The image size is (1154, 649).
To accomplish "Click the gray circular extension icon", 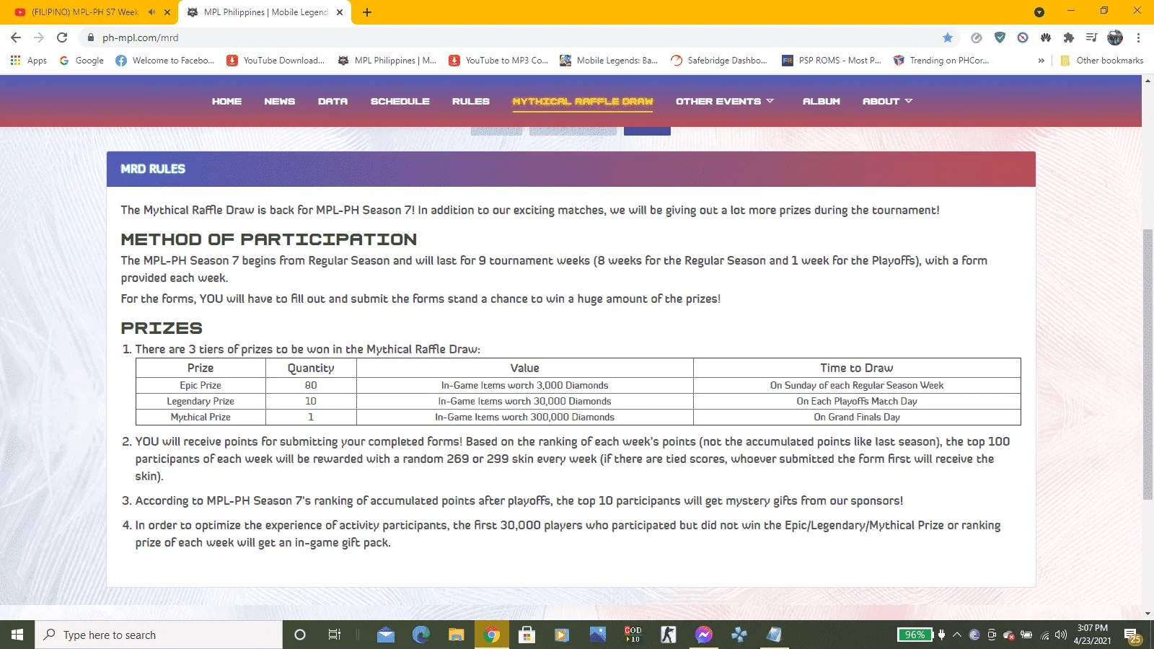I will coord(977,37).
